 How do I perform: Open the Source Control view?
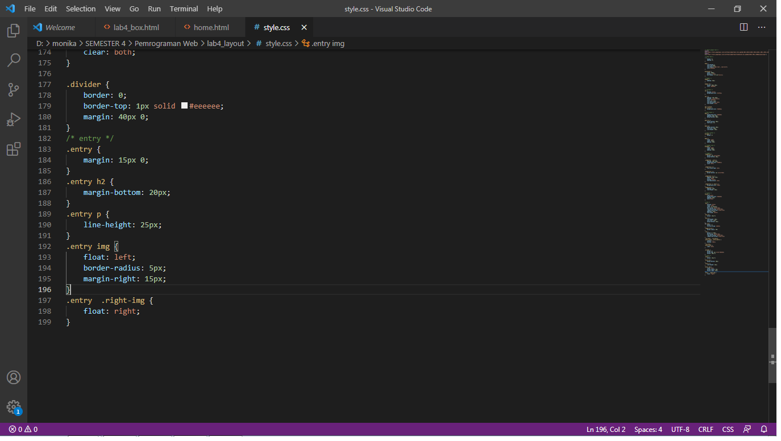[x=14, y=89]
